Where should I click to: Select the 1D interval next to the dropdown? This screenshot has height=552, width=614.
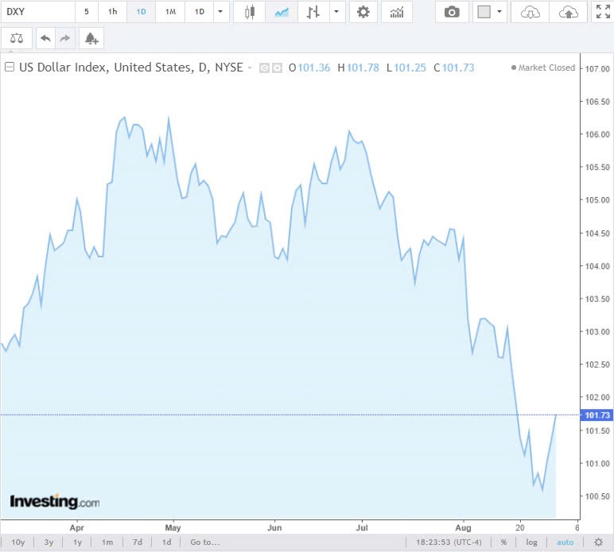[200, 12]
